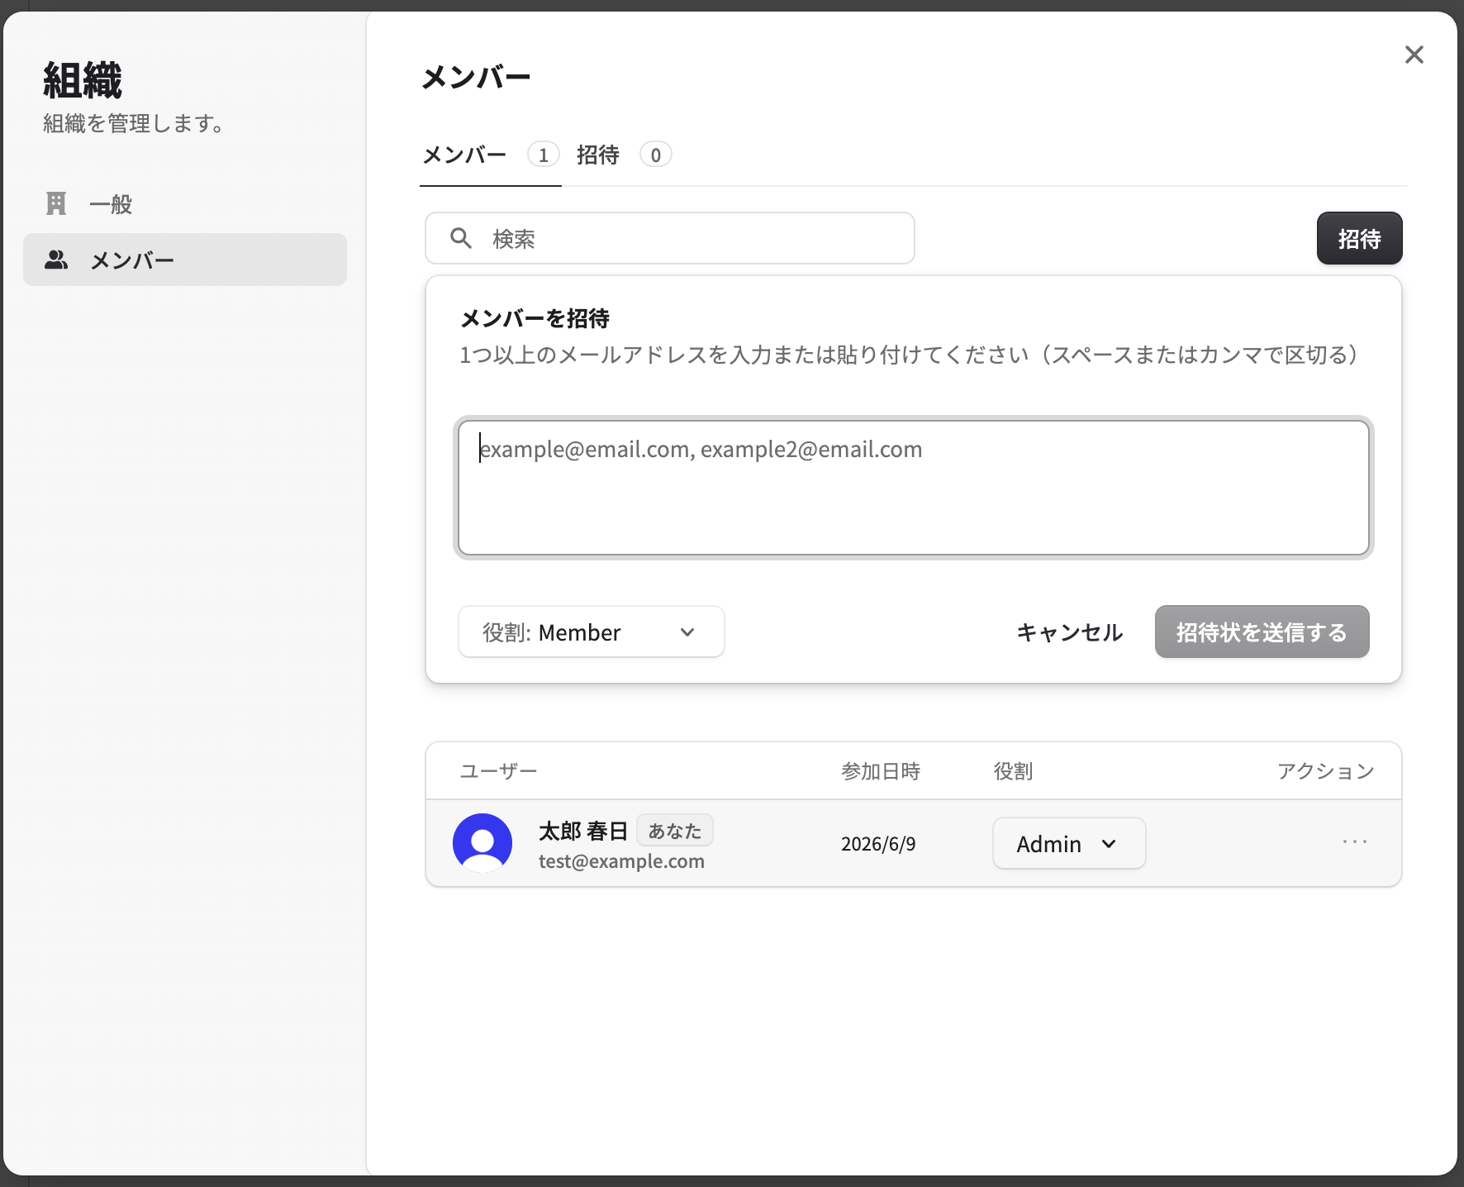Close the organization dialog with X icon
1464x1187 pixels.
(x=1414, y=55)
